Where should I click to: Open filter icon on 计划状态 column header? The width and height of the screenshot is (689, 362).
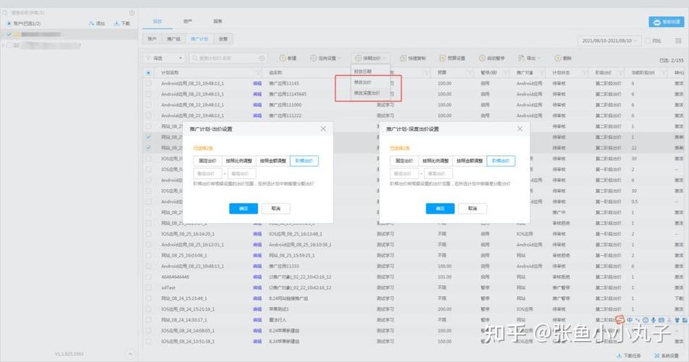pos(585,72)
